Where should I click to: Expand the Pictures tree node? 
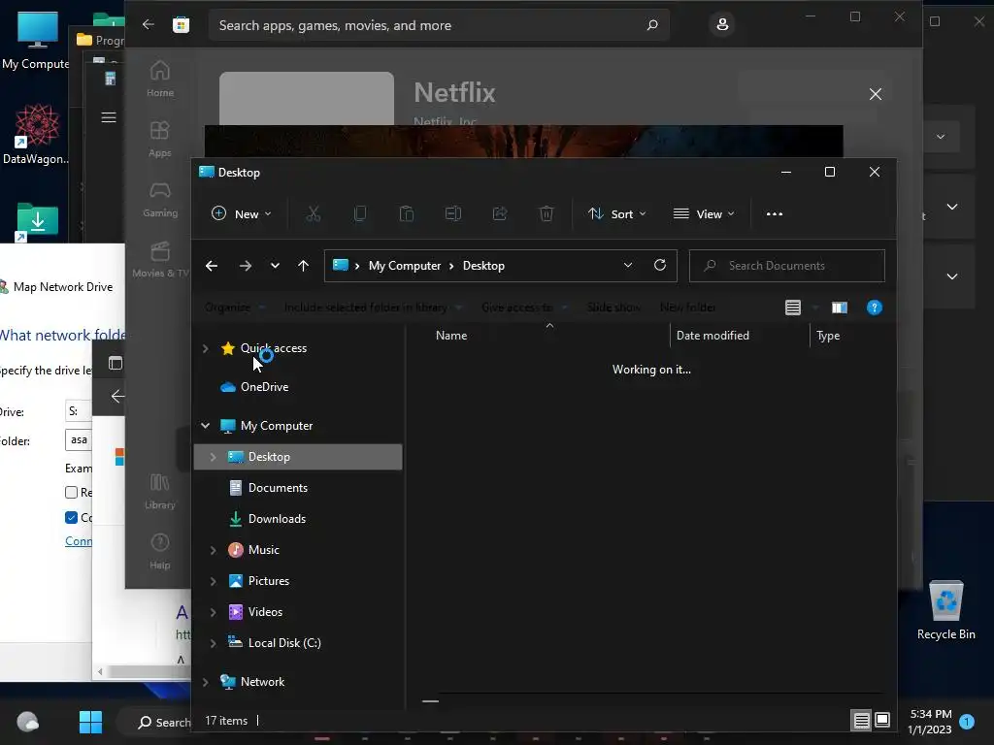click(x=213, y=581)
